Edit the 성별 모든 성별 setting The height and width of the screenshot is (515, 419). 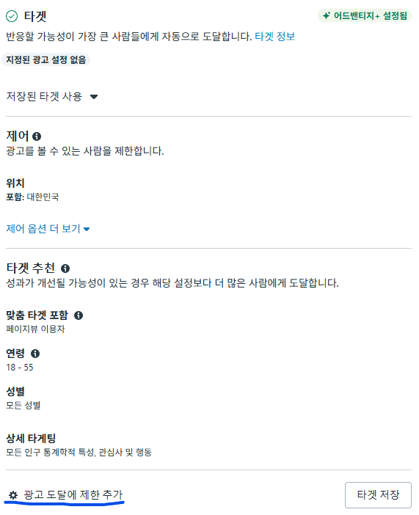click(23, 398)
